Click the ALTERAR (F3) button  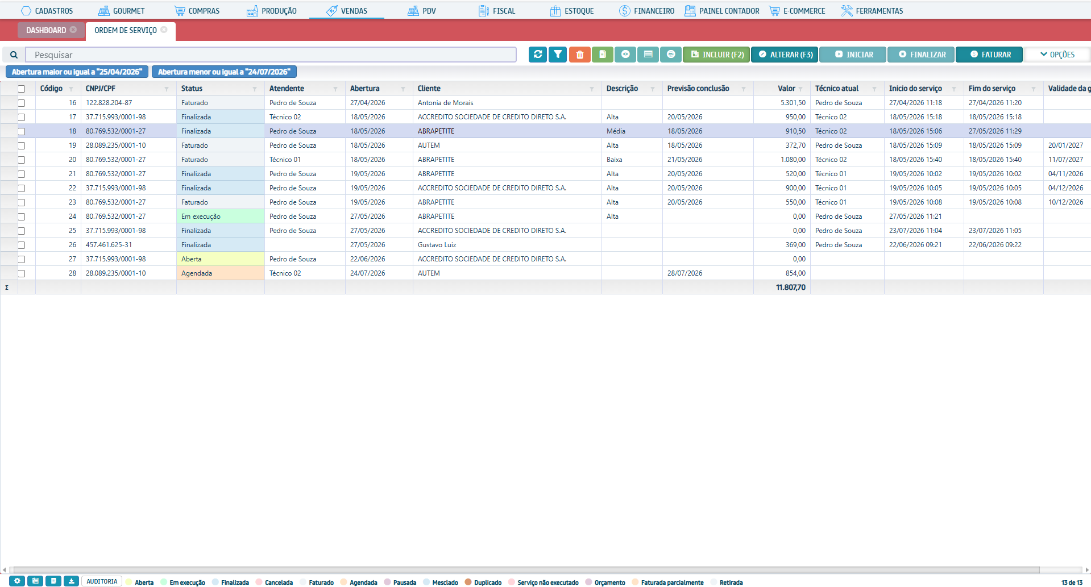785,55
